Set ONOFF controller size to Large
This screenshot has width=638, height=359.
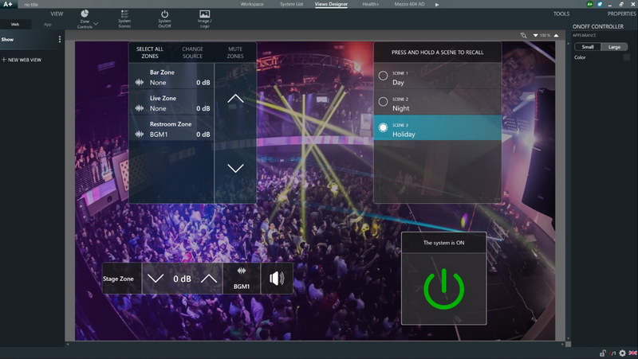click(x=614, y=47)
